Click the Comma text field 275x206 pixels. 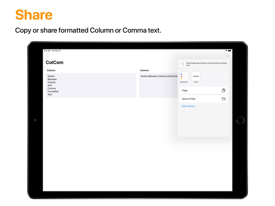pyautogui.click(x=158, y=85)
